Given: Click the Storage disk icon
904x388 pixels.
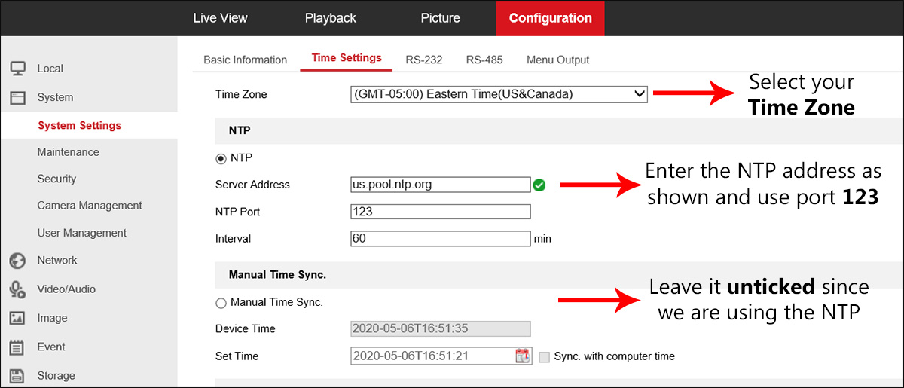Looking at the screenshot, I should (x=17, y=375).
